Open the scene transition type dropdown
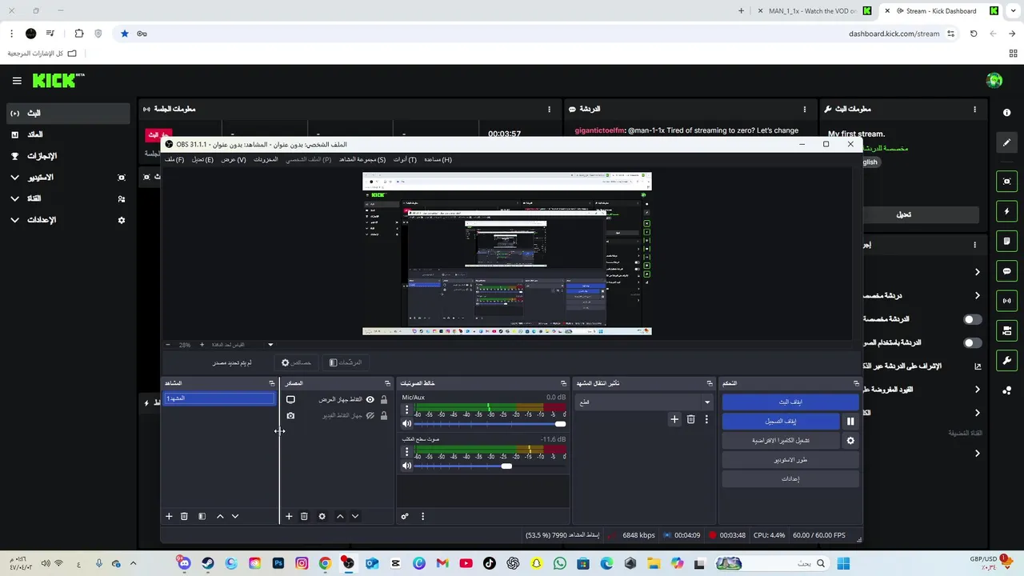 pyautogui.click(x=645, y=402)
